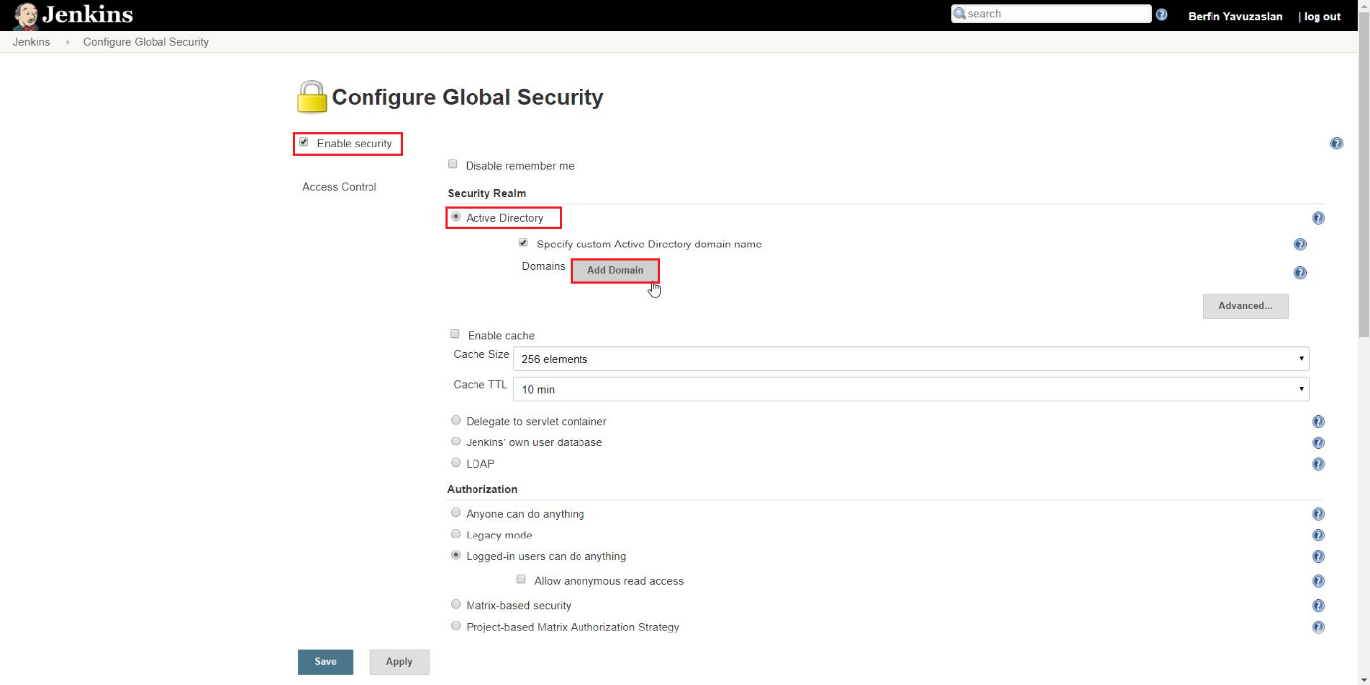Apply the security settings

pyautogui.click(x=399, y=662)
